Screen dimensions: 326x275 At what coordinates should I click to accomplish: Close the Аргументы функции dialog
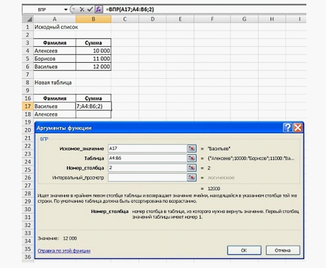tap(298, 128)
